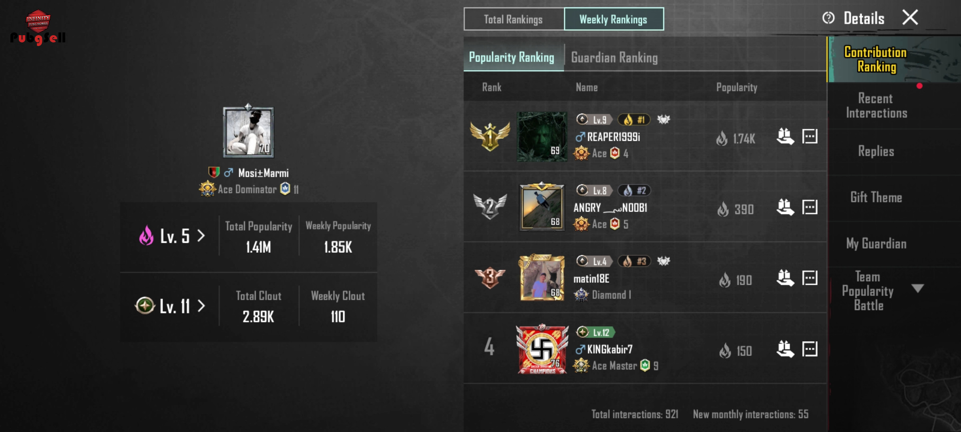Expand popularity Lv. 5 details chevron
Screen dimensions: 961x432
click(x=201, y=236)
